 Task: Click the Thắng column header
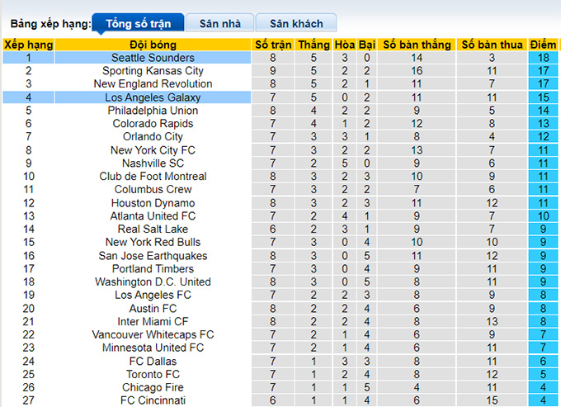click(x=313, y=45)
